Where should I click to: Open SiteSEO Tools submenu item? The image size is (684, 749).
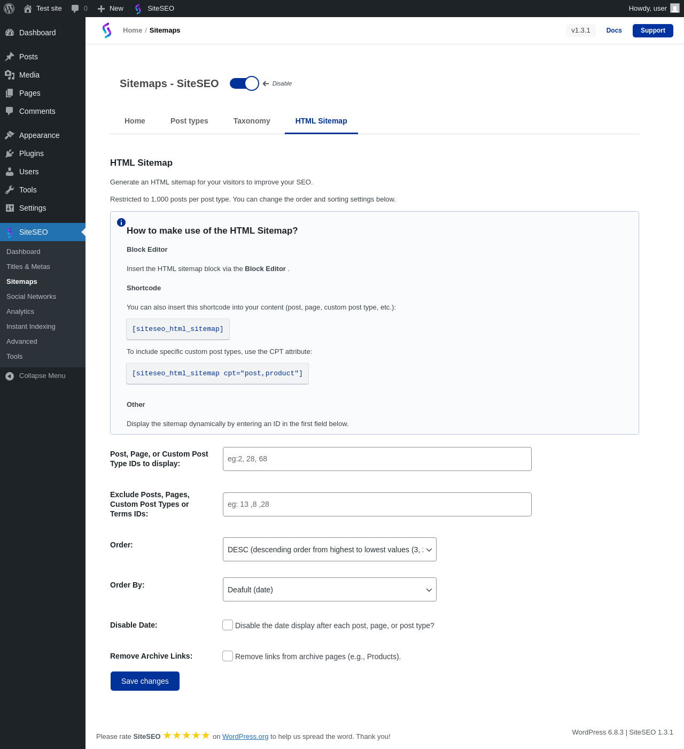pos(14,357)
